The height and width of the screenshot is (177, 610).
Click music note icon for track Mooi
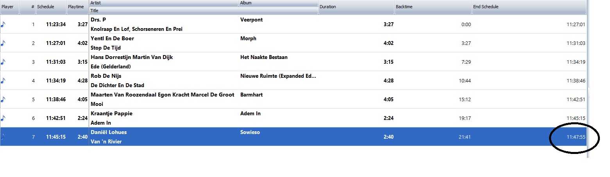3,99
